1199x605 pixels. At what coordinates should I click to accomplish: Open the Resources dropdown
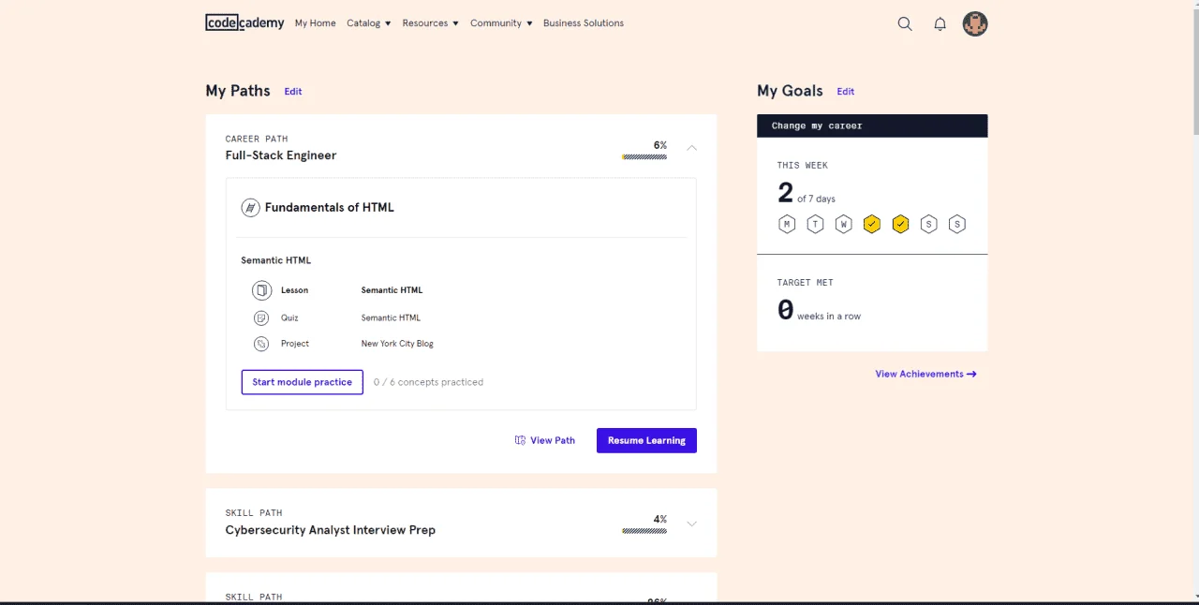click(431, 23)
